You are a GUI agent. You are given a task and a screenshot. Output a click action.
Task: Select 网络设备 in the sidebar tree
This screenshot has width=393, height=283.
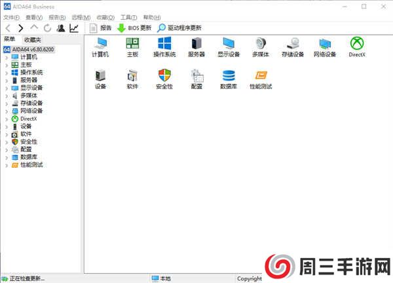pyautogui.click(x=31, y=111)
